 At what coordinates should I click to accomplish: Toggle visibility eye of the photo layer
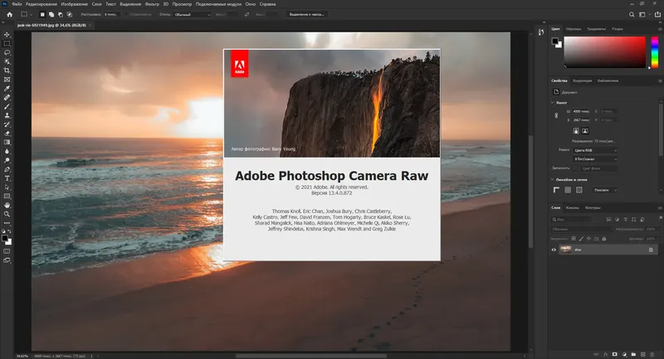pos(554,249)
